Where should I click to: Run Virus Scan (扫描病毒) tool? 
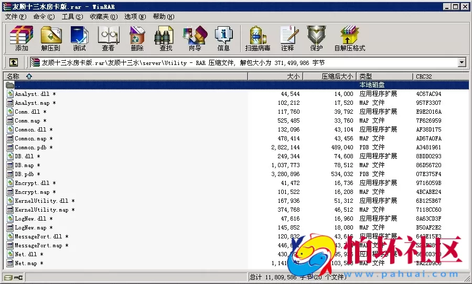tap(258, 38)
